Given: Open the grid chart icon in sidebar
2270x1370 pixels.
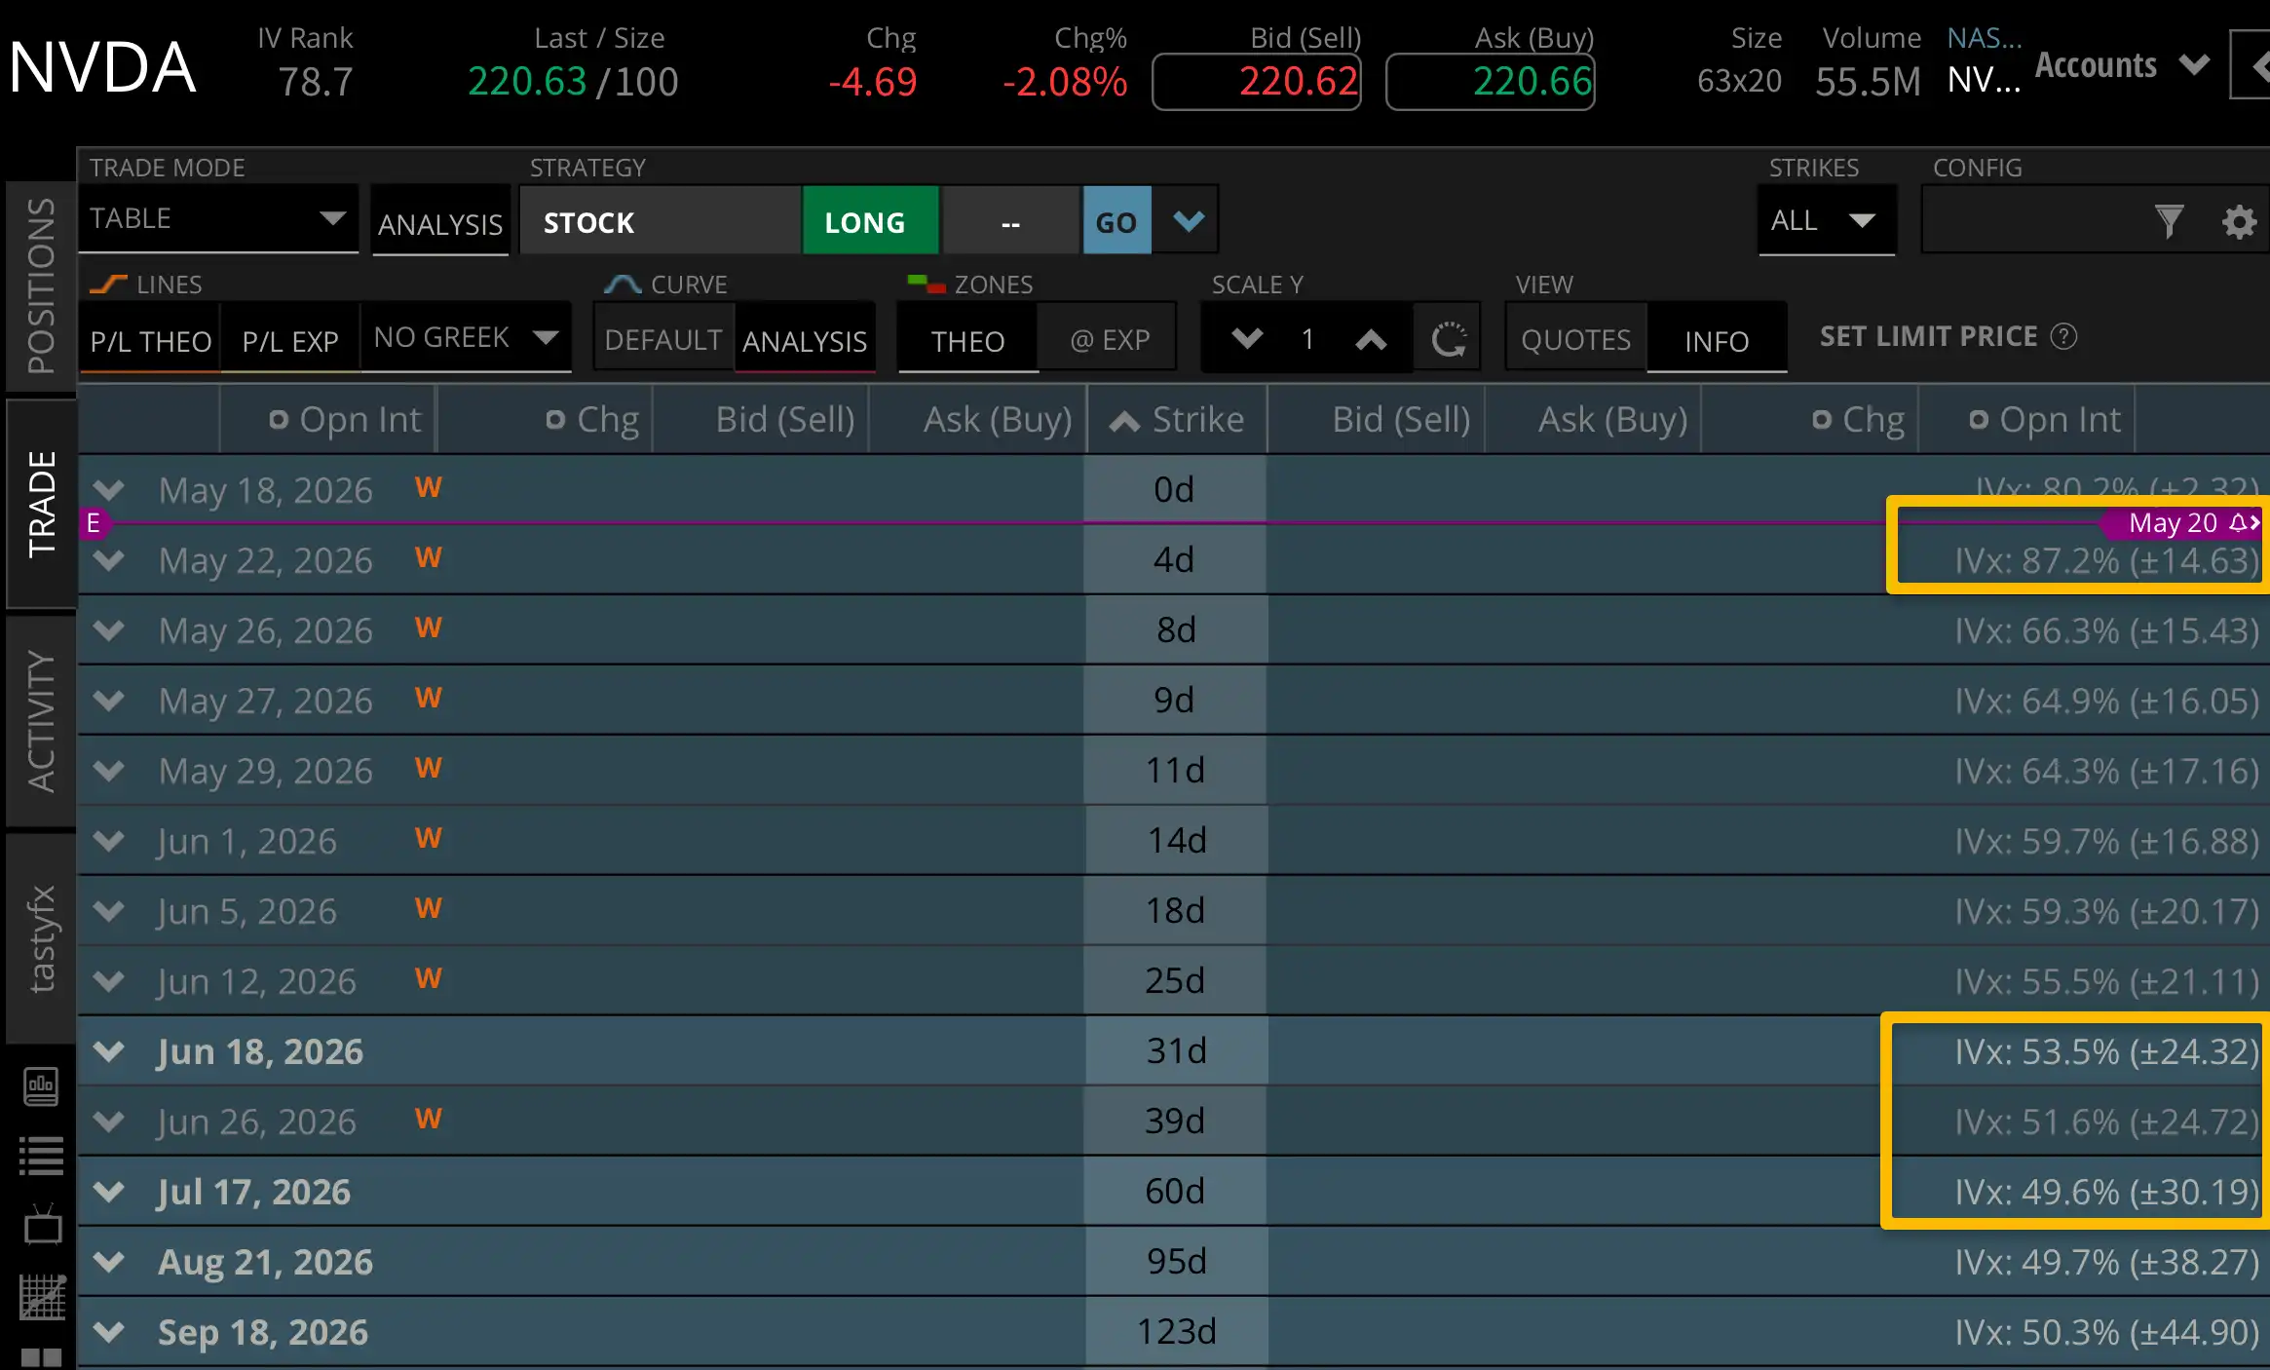Looking at the screenshot, I should point(42,1296).
